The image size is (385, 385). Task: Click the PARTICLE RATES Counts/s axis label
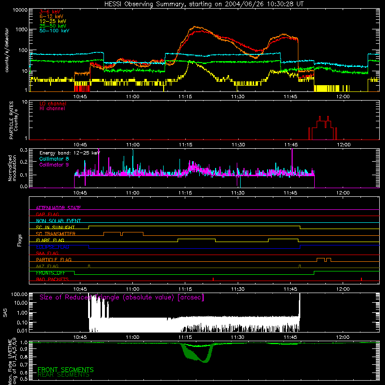[13, 120]
